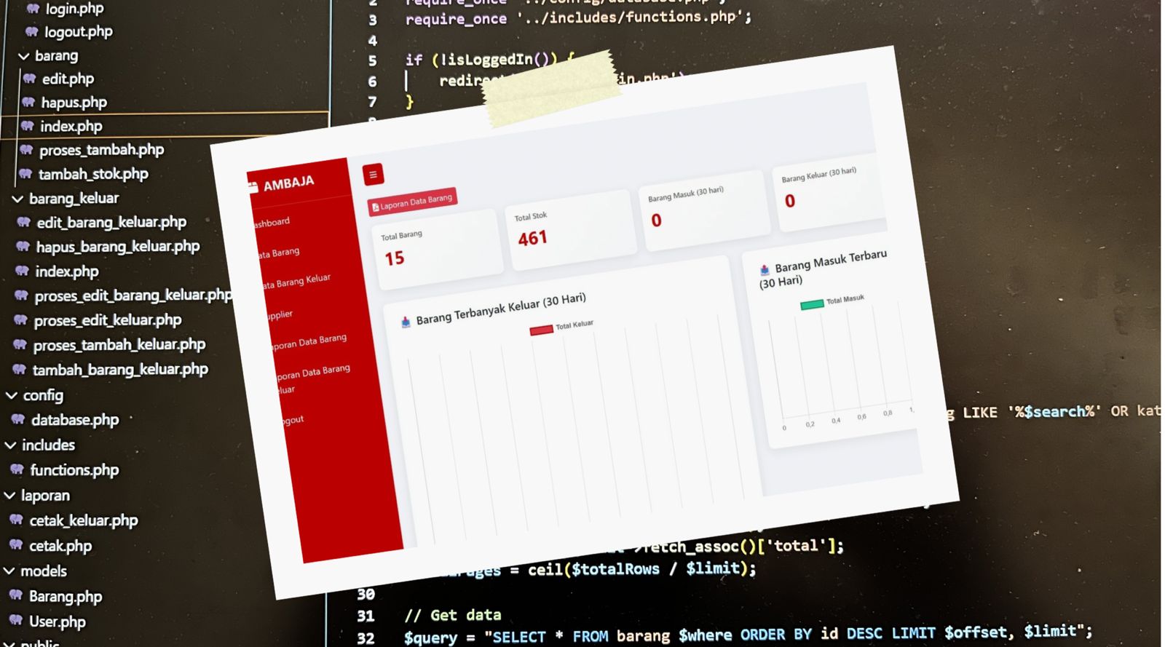Toggle the green Total Masuk legend swatch
The image size is (1165, 647).
coord(812,304)
